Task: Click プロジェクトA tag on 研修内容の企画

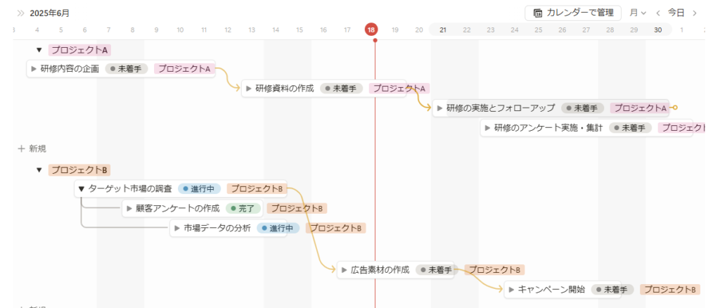Action: (185, 70)
